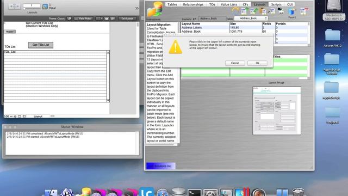This screenshot has width=348, height=196.
Task: Open System Preferences from the Dock
Action: (x=210, y=192)
